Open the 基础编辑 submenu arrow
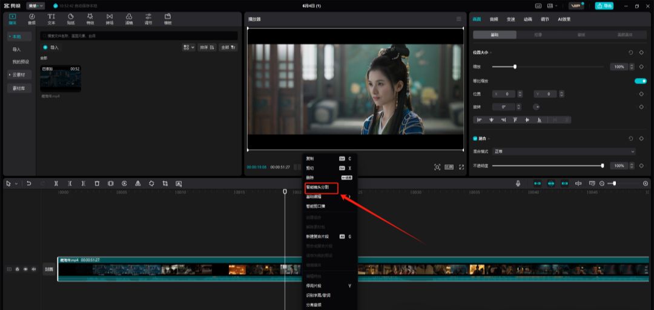Image resolution: width=654 pixels, height=310 pixels. [x=349, y=196]
